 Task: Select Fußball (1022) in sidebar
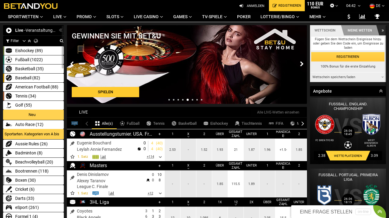(33, 60)
